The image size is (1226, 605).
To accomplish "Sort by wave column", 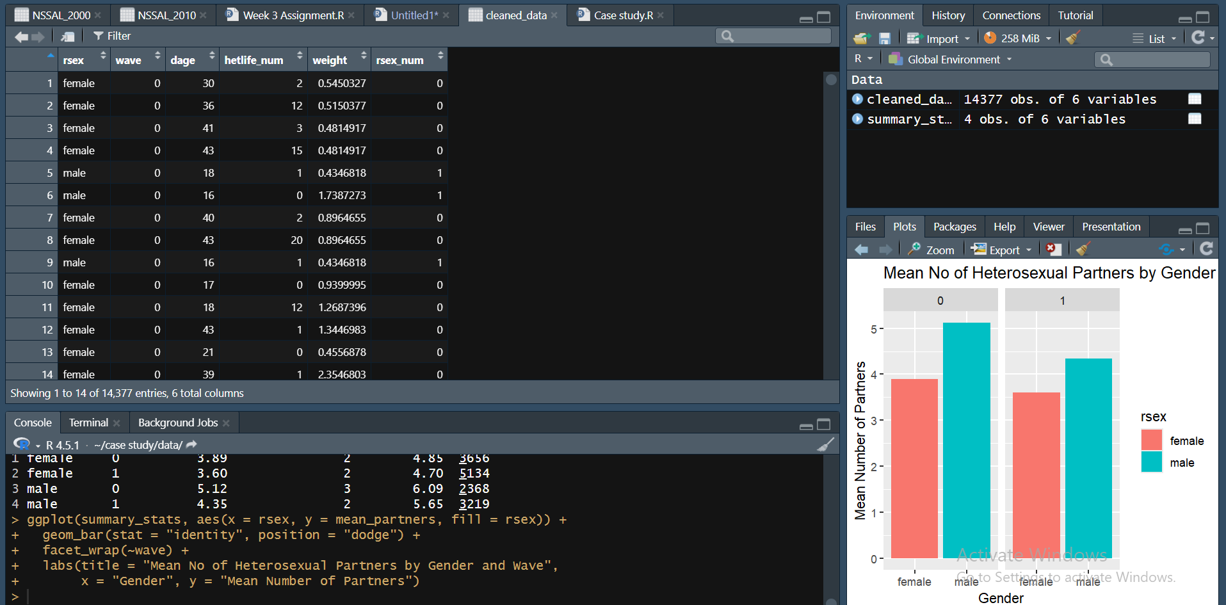I will pos(138,60).
